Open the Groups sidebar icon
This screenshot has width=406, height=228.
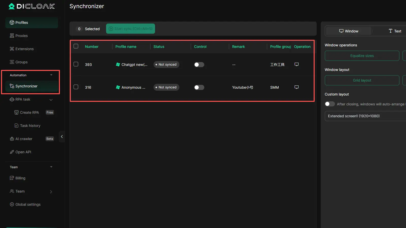(12, 62)
